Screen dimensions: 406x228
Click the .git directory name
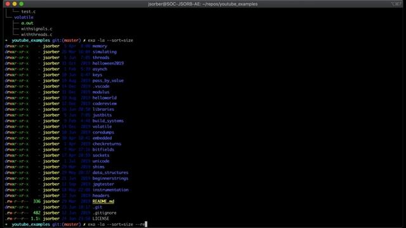[97, 207]
